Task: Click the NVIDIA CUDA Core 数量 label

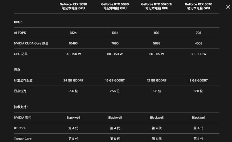Action: coord(31,43)
